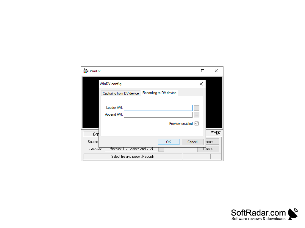Click Cancel in the WinDV main window
This screenshot has height=228, width=305.
(x=208, y=149)
